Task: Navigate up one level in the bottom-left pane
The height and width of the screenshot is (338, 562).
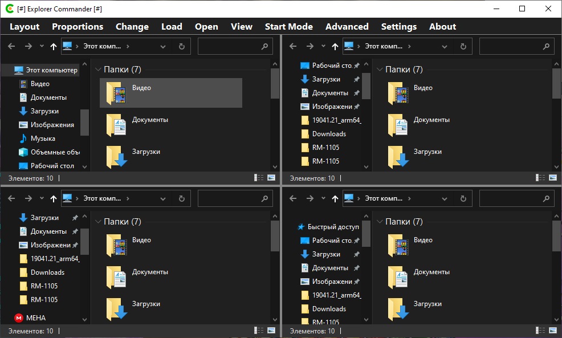Action: [x=54, y=198]
